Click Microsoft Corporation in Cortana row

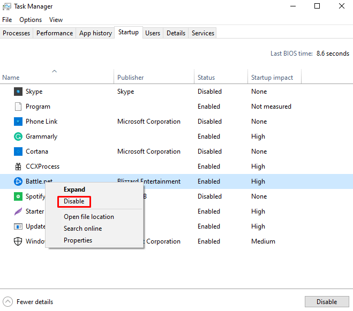149,151
